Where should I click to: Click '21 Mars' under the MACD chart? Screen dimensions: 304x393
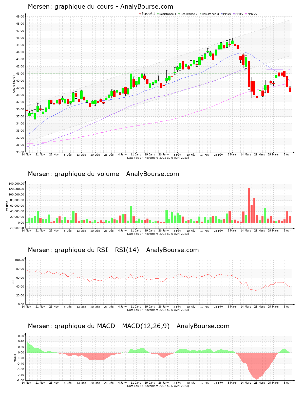[x=260, y=383]
